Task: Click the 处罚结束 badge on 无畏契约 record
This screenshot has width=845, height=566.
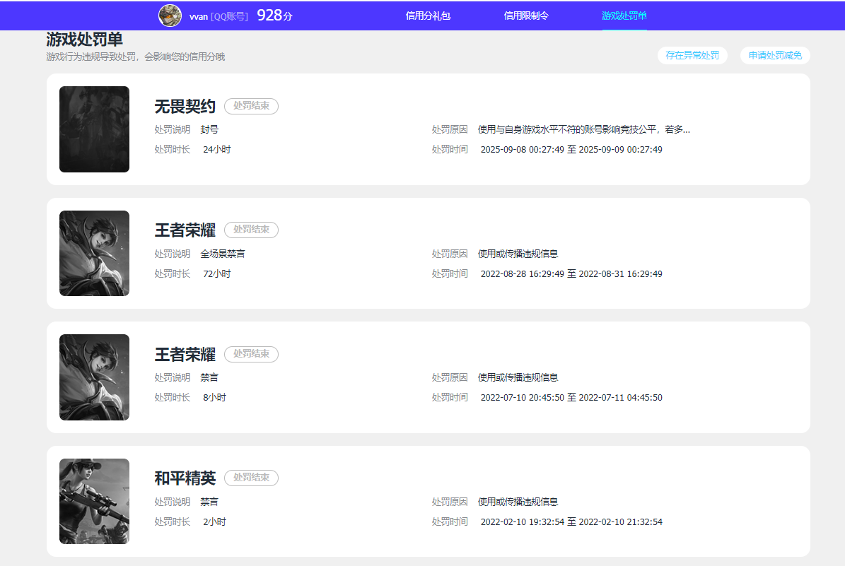Action: pyautogui.click(x=251, y=106)
